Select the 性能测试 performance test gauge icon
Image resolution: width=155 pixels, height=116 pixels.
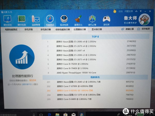click(x=50, y=21)
